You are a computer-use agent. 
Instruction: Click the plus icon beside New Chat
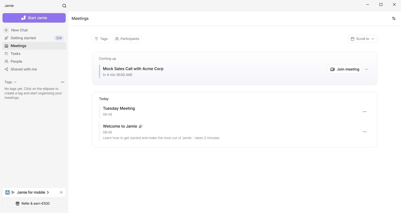[6, 30]
